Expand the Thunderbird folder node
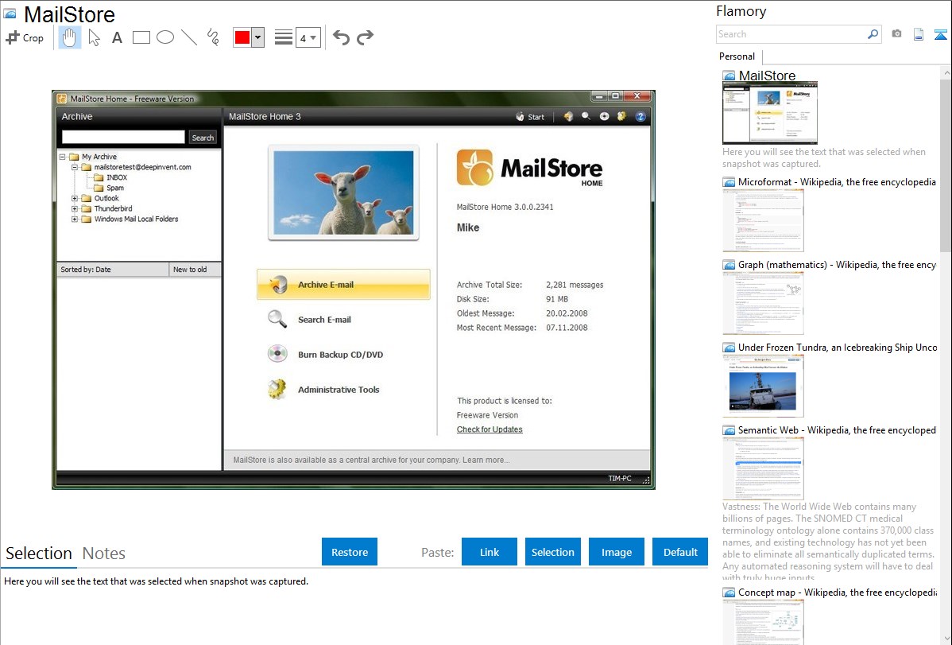The height and width of the screenshot is (645, 952). pos(74,208)
